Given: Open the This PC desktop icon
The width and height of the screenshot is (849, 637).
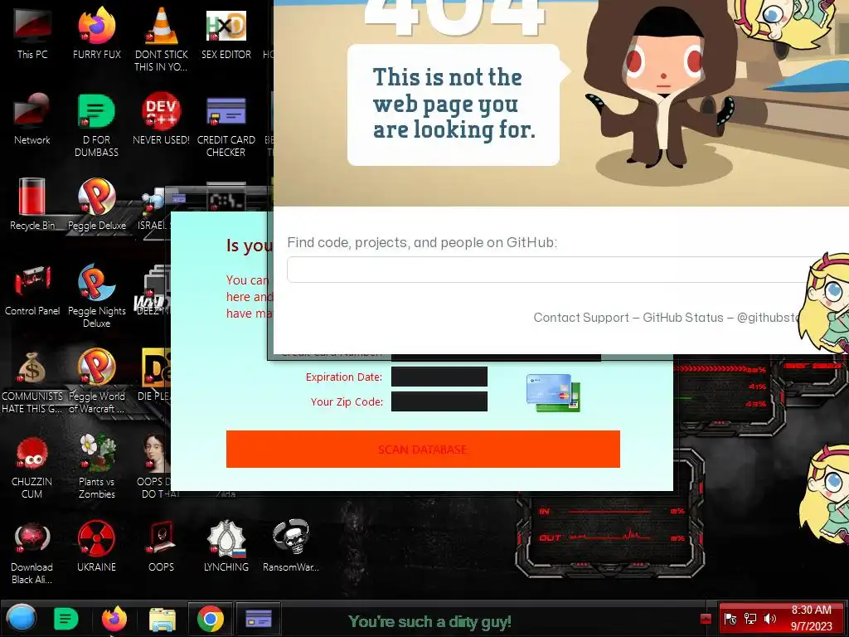Looking at the screenshot, I should (x=32, y=32).
